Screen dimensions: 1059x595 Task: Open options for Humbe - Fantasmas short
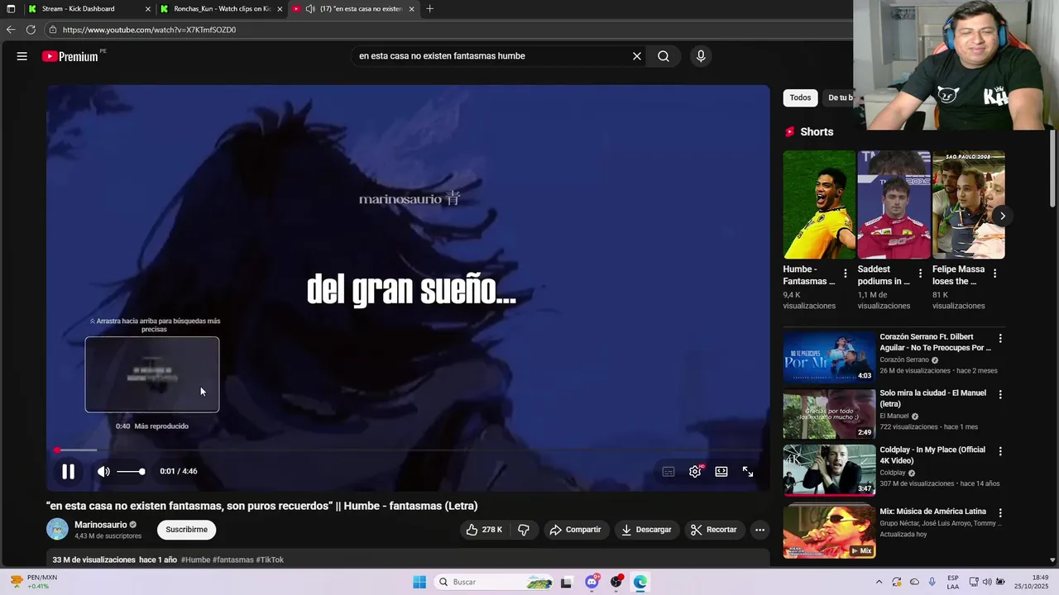[846, 273]
